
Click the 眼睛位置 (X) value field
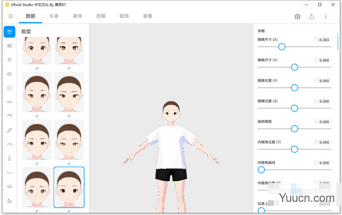click(323, 102)
